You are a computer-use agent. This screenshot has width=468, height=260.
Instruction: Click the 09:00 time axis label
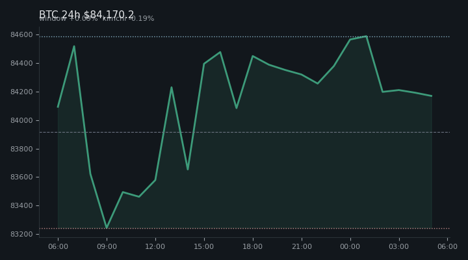(x=107, y=246)
